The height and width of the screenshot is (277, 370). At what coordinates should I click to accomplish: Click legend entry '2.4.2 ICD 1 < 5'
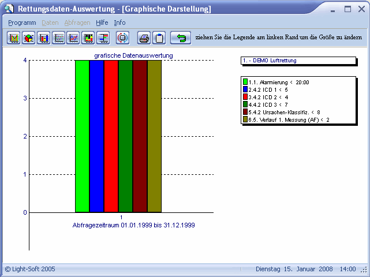(268, 90)
